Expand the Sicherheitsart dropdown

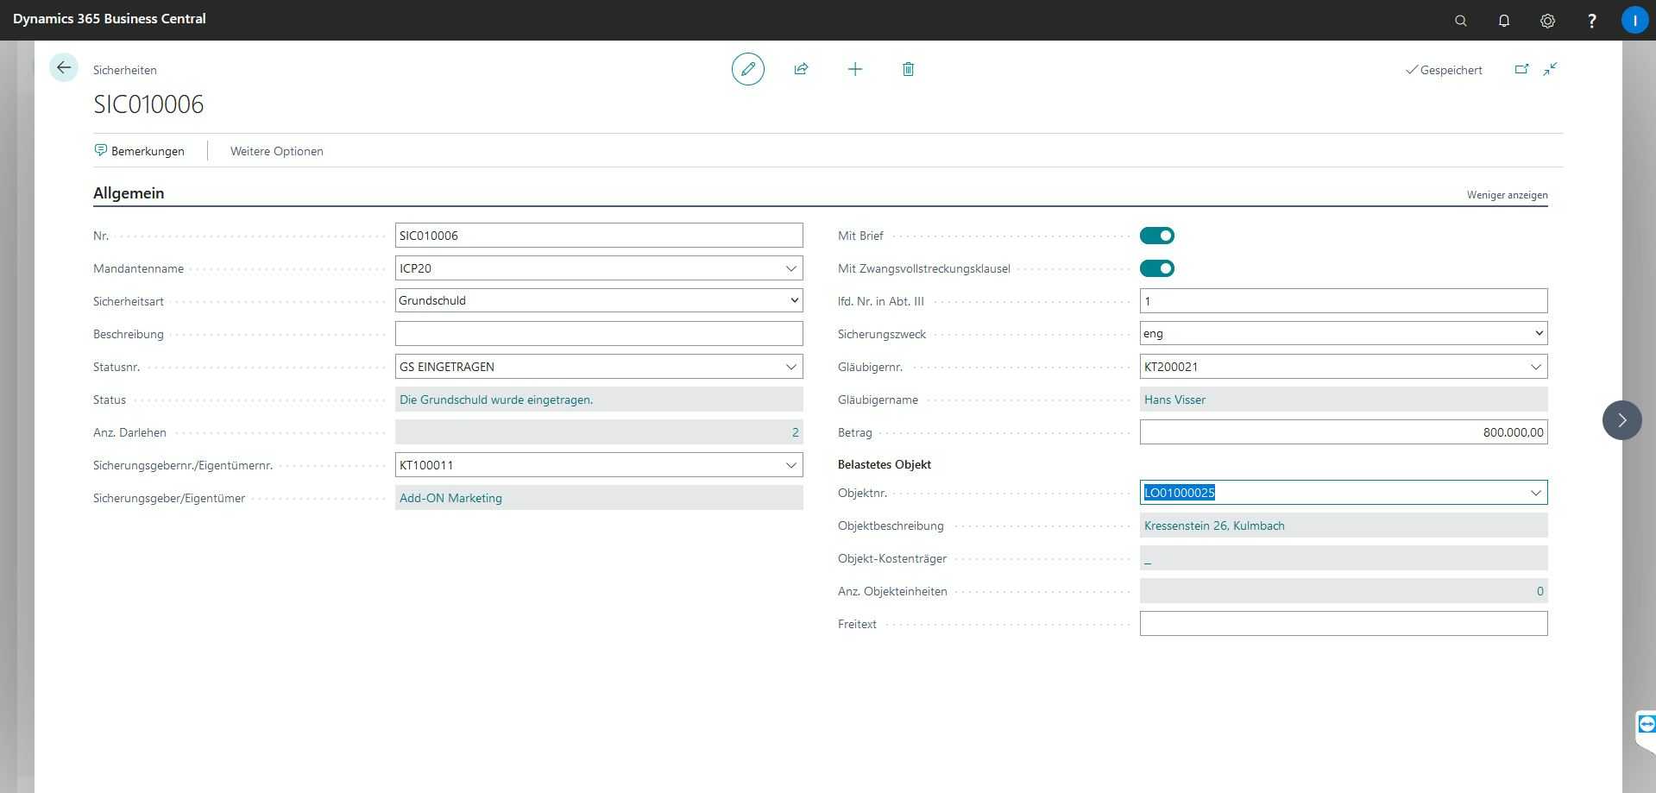click(793, 300)
